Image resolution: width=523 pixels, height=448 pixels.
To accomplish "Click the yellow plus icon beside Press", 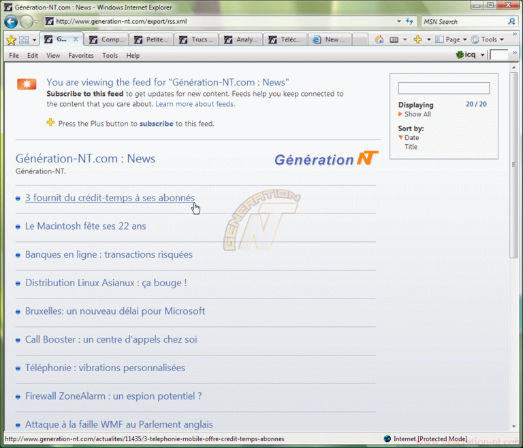I will tap(50, 122).
